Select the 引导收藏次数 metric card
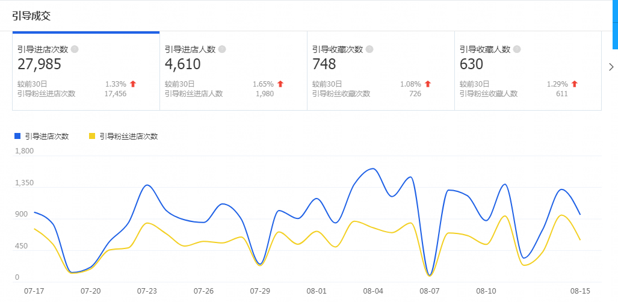Viewport: 618px width, 302px height. click(381, 71)
